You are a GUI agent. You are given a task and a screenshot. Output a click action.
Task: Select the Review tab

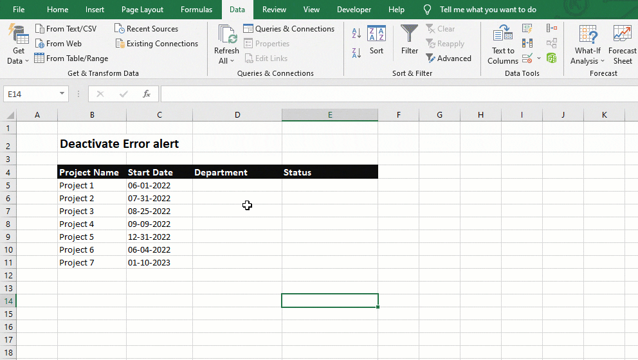tap(274, 10)
